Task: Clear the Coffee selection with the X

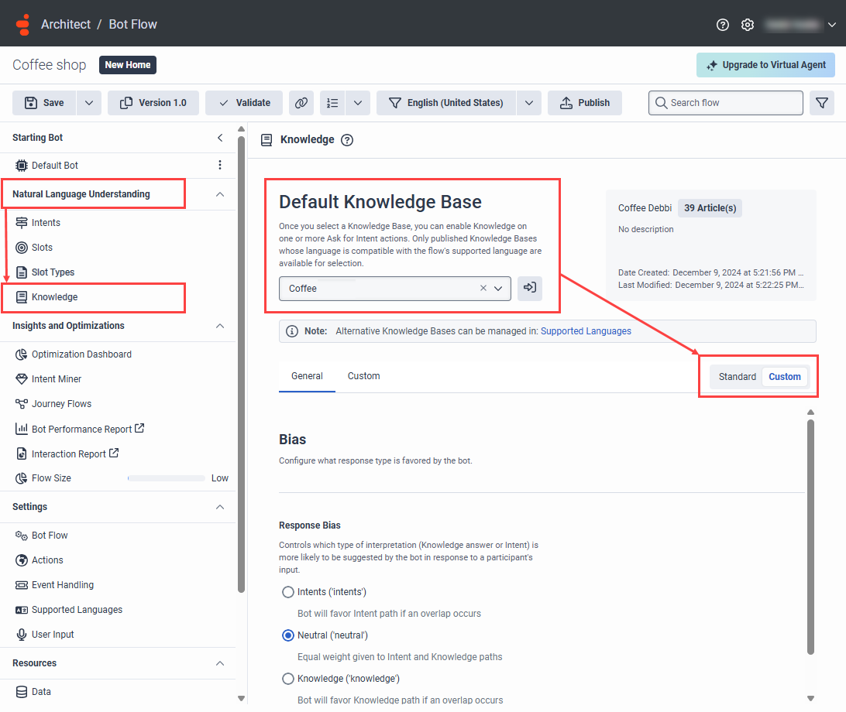Action: 483,289
